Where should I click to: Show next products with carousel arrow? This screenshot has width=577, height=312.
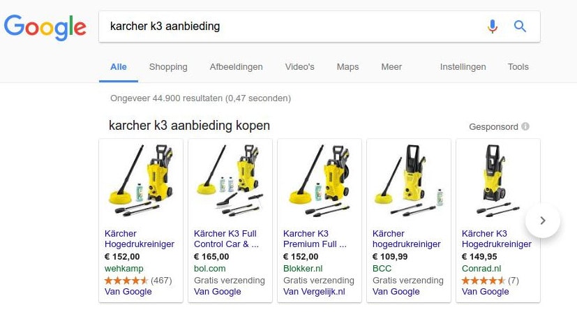coord(543,221)
